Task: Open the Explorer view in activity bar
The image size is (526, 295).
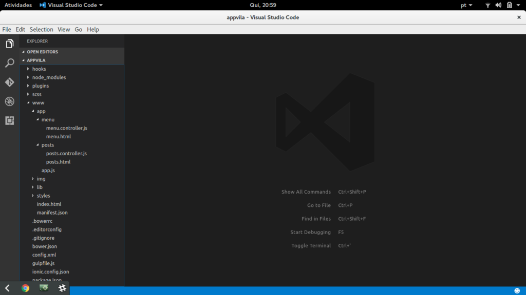Action: (x=9, y=44)
